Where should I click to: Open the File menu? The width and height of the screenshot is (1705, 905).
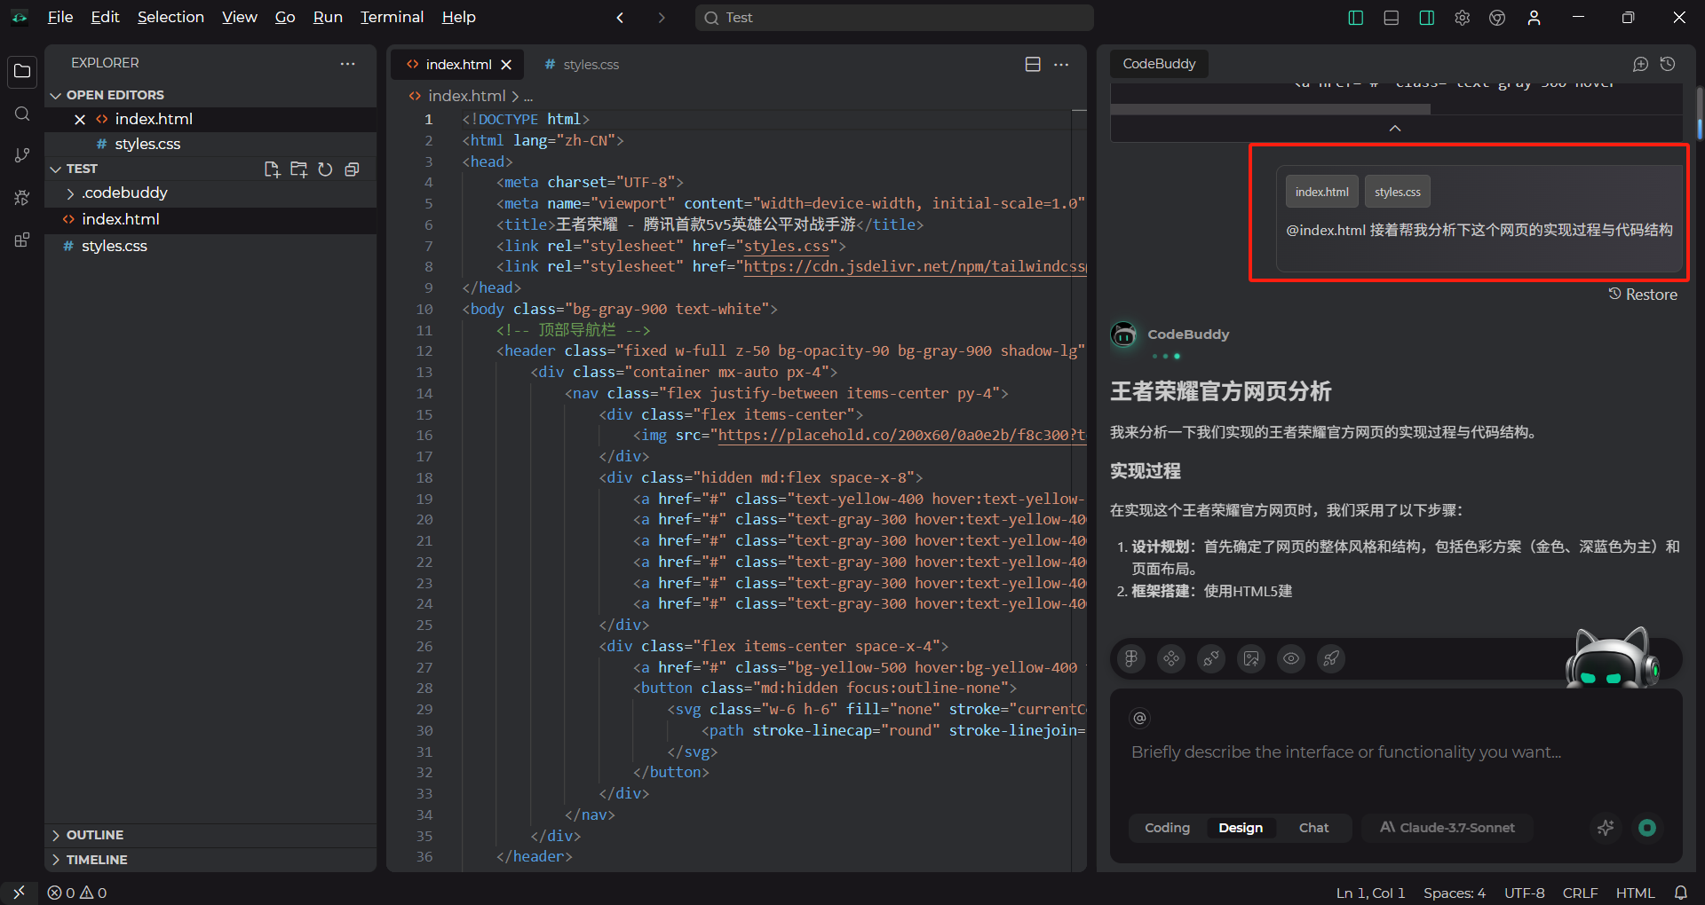tap(60, 17)
